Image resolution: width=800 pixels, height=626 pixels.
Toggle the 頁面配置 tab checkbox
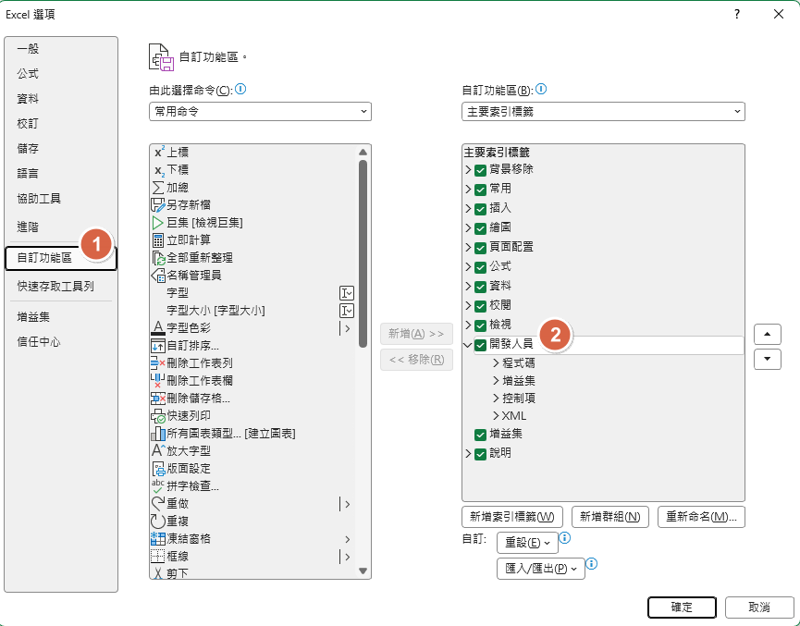tap(480, 248)
